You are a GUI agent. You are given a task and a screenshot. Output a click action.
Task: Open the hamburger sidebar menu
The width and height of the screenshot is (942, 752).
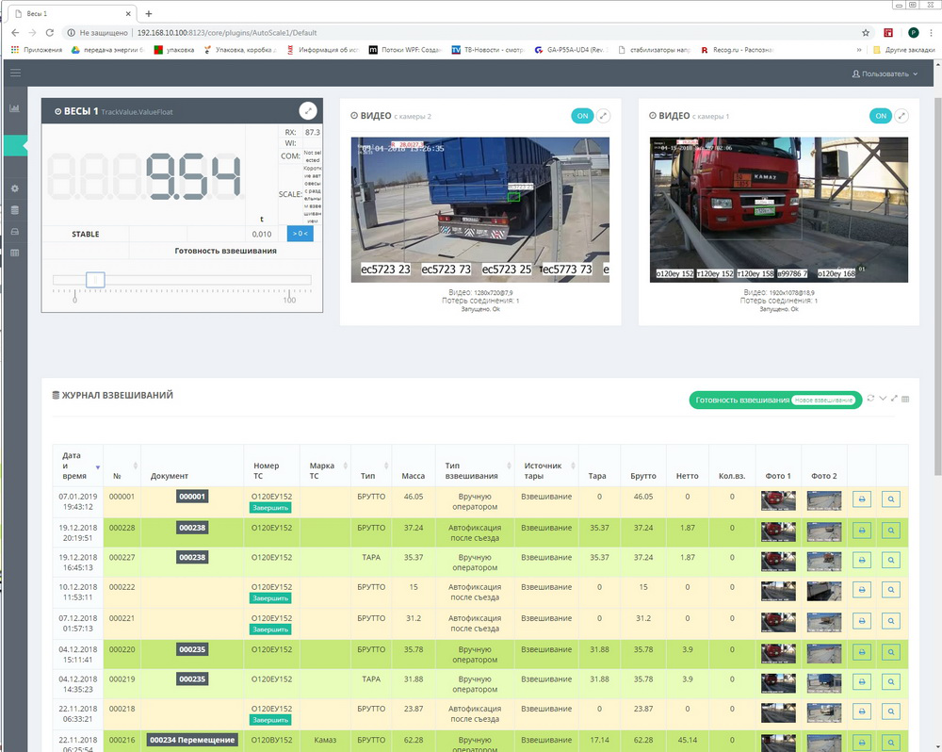point(14,73)
